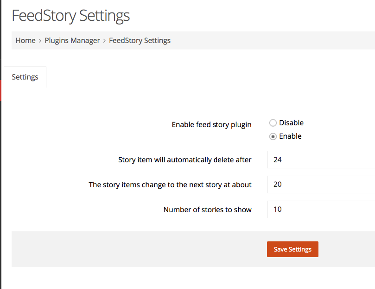The image size is (375, 289).
Task: Focus the story auto-delete field showing 24
Action: [x=321, y=160]
